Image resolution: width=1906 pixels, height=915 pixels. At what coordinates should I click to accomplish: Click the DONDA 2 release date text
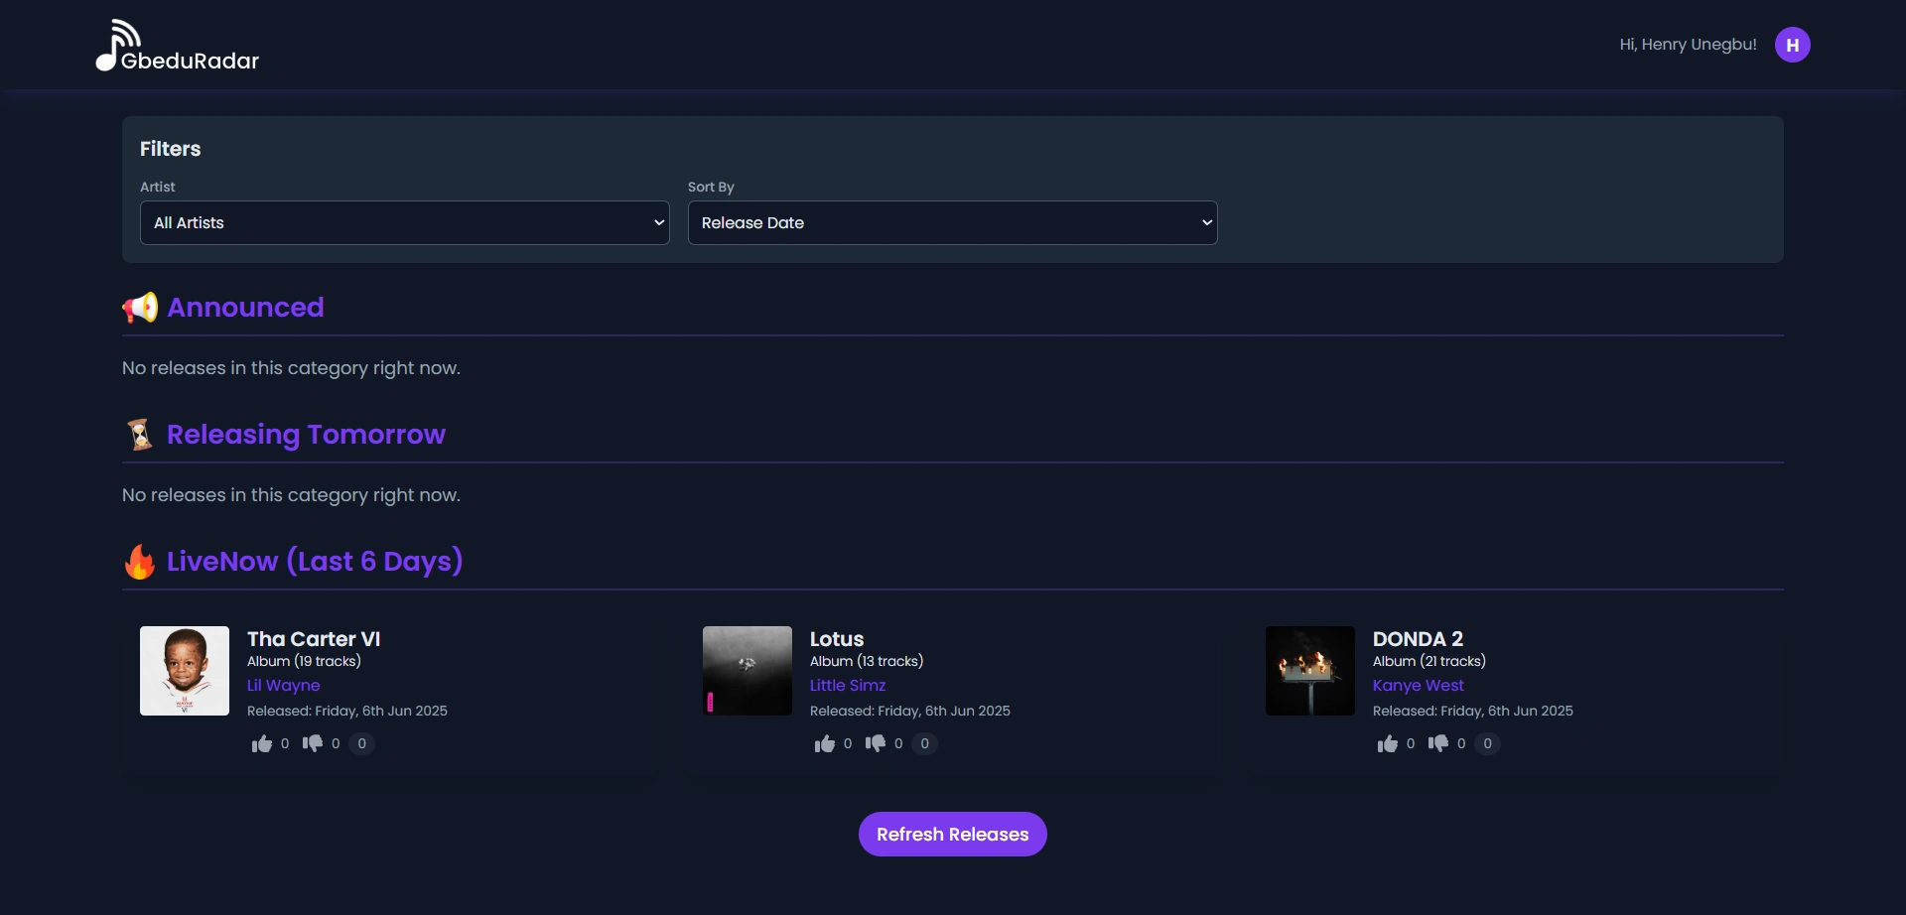click(1473, 712)
